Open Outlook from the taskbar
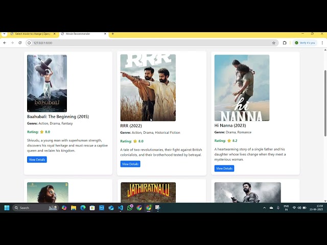The image size is (327, 245). click(111, 208)
